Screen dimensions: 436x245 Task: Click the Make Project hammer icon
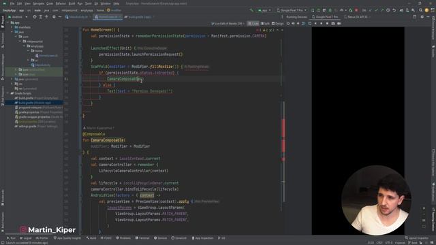251,10
